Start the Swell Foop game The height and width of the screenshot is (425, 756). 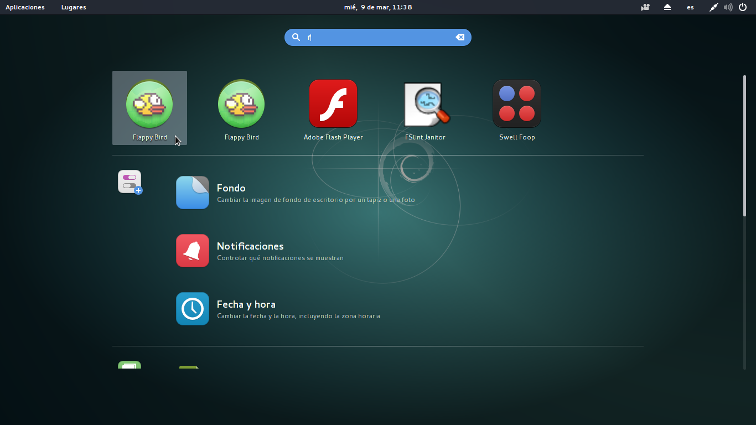click(x=517, y=105)
